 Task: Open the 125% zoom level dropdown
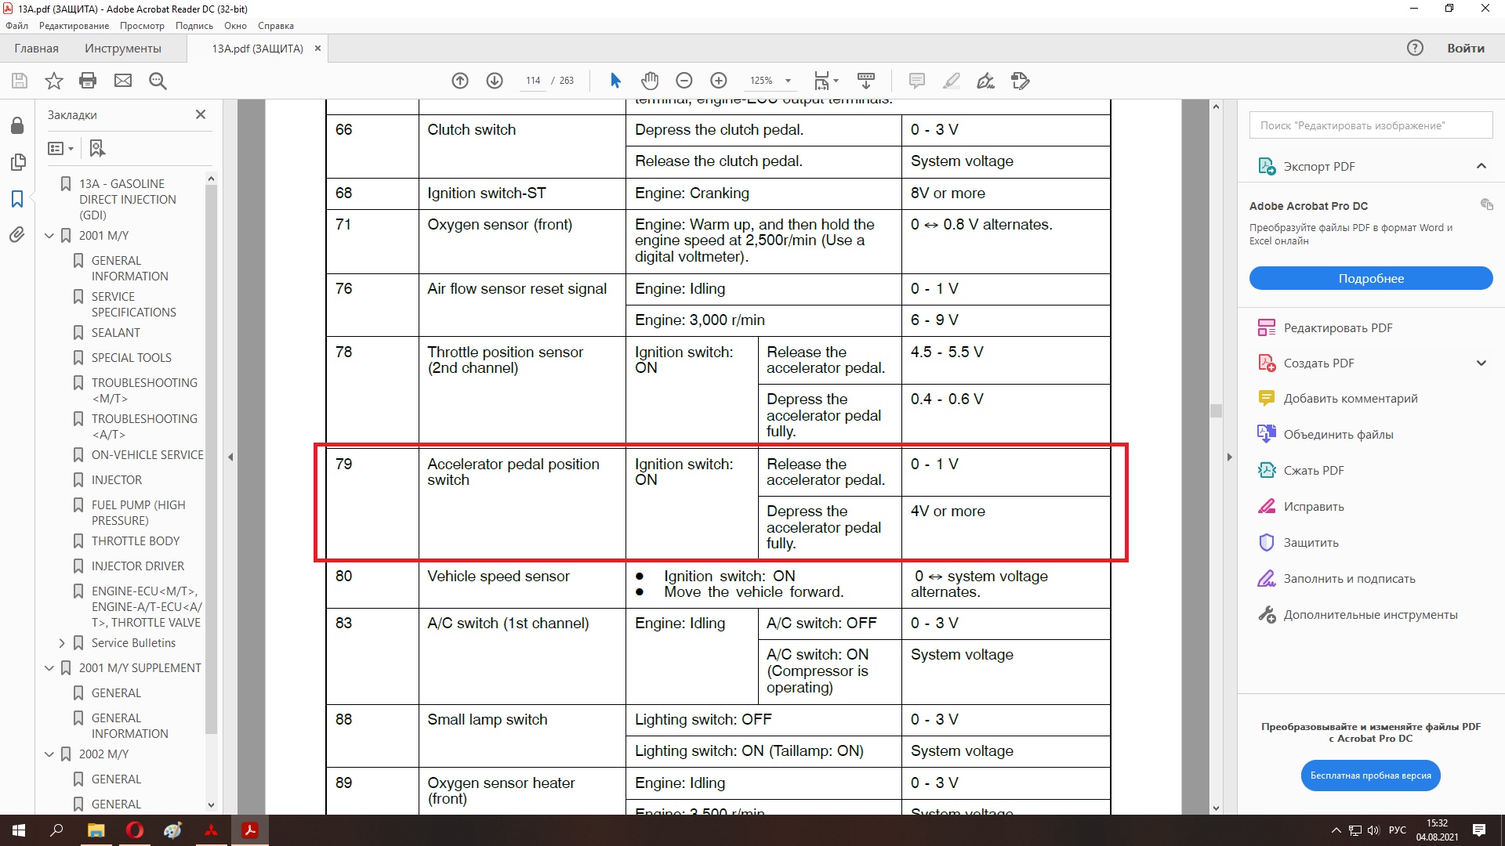[x=788, y=81]
